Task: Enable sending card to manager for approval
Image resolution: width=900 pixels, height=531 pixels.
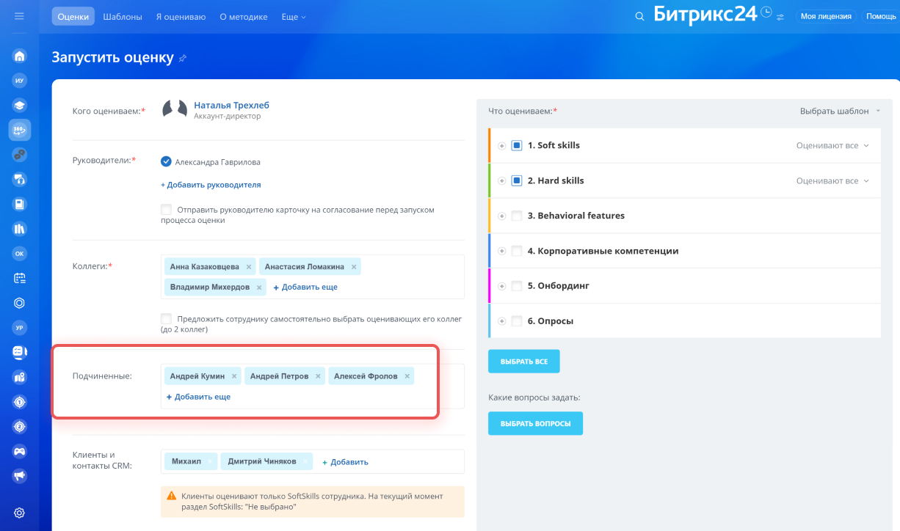Action: click(167, 210)
